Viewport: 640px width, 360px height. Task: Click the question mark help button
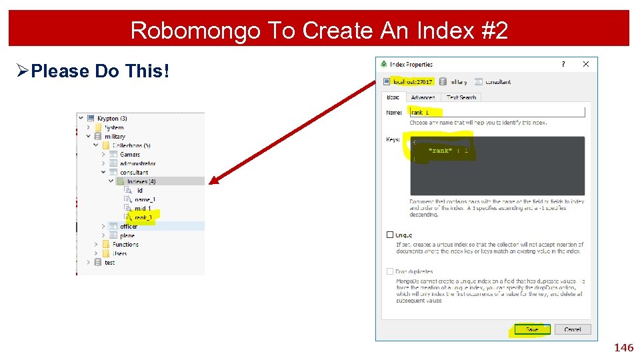[563, 64]
